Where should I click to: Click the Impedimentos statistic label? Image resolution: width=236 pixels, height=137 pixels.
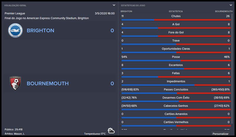pos(176,81)
